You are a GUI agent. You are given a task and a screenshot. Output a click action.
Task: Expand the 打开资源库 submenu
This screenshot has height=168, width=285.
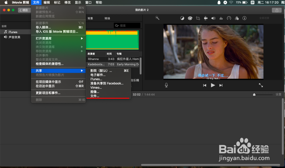point(58,39)
